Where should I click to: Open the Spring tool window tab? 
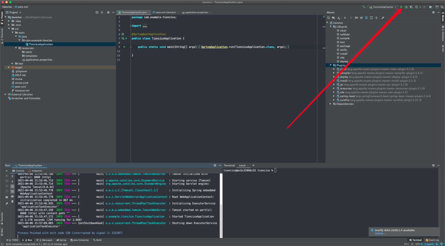point(61,240)
